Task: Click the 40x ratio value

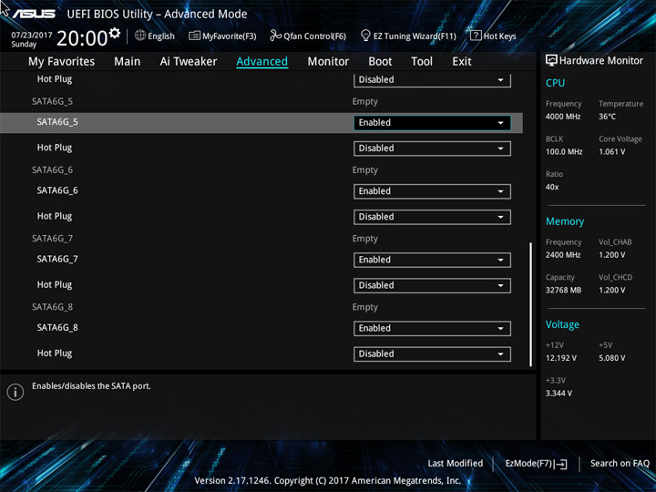Action: [x=552, y=187]
